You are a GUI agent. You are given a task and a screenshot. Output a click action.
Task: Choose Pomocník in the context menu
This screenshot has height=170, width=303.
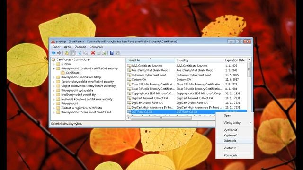234,155
